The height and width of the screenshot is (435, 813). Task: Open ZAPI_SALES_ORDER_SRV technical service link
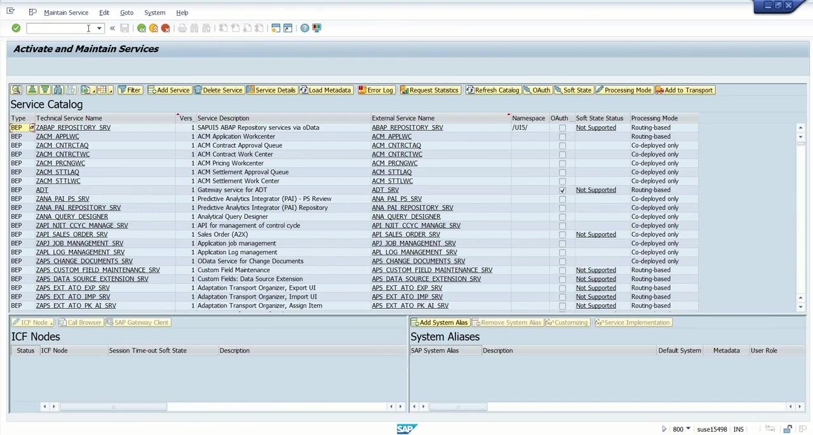click(x=72, y=234)
